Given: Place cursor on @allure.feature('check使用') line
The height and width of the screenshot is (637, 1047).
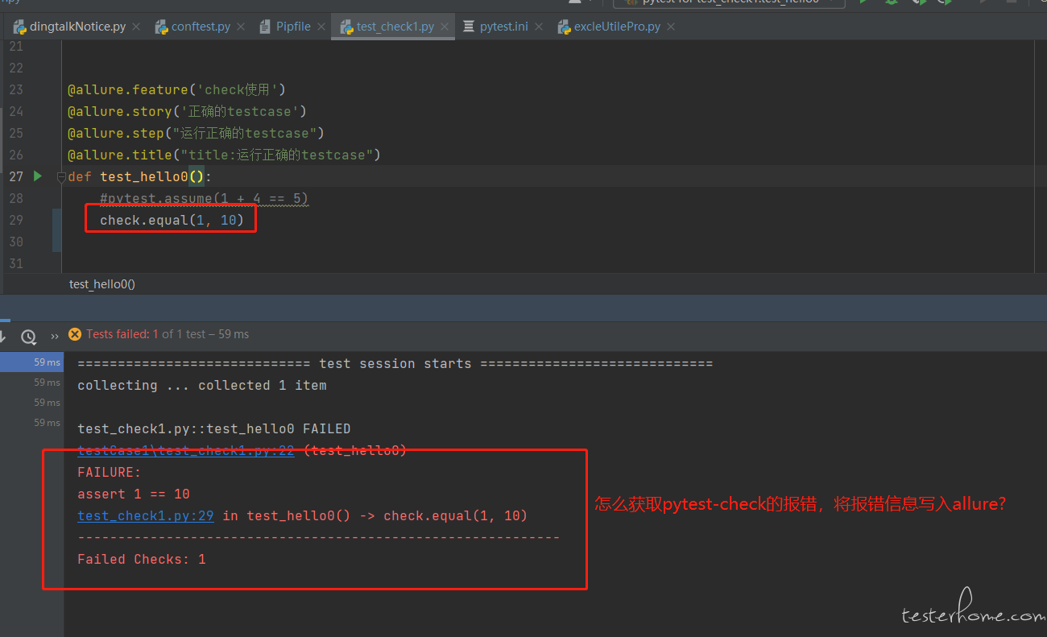Looking at the screenshot, I should tap(176, 89).
